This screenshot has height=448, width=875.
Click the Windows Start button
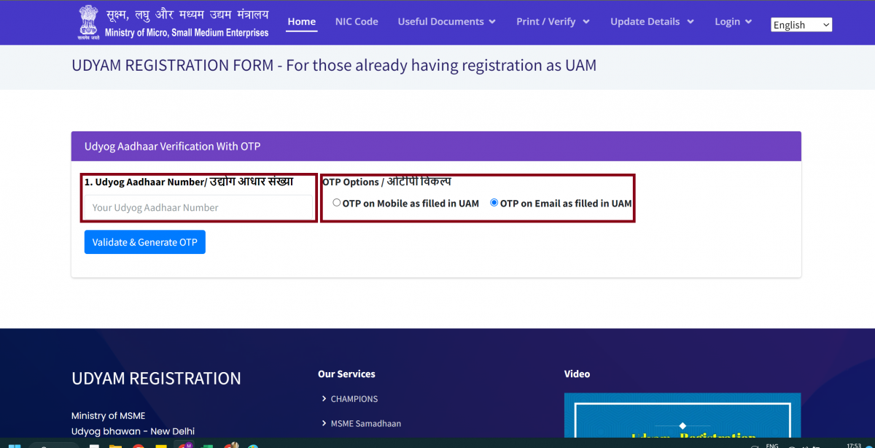tap(13, 444)
